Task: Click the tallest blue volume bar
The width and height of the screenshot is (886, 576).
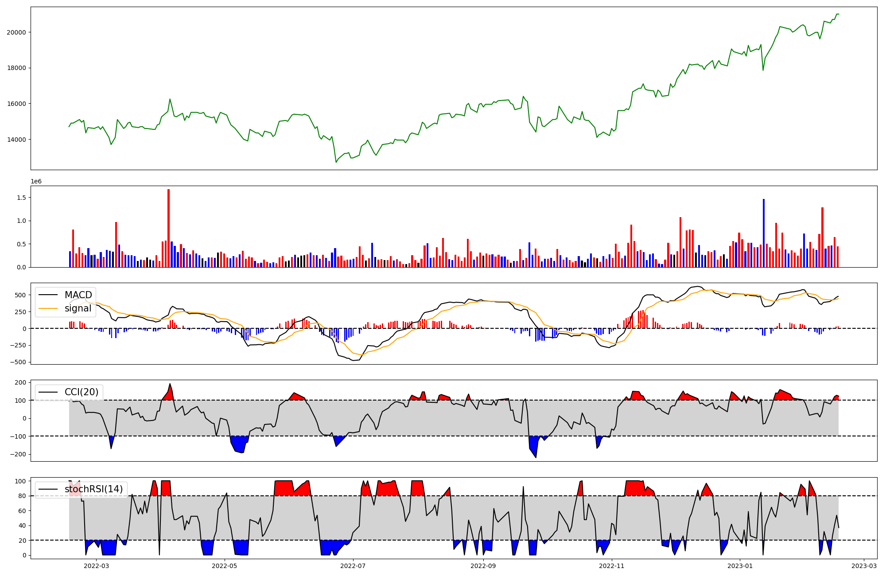Action: 763,233
